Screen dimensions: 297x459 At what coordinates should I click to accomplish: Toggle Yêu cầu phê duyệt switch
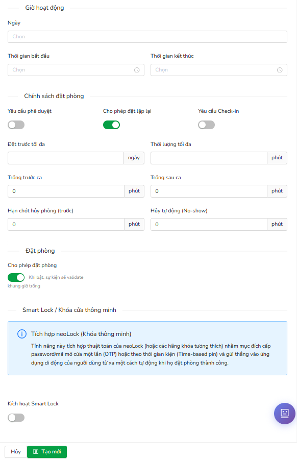point(16,125)
